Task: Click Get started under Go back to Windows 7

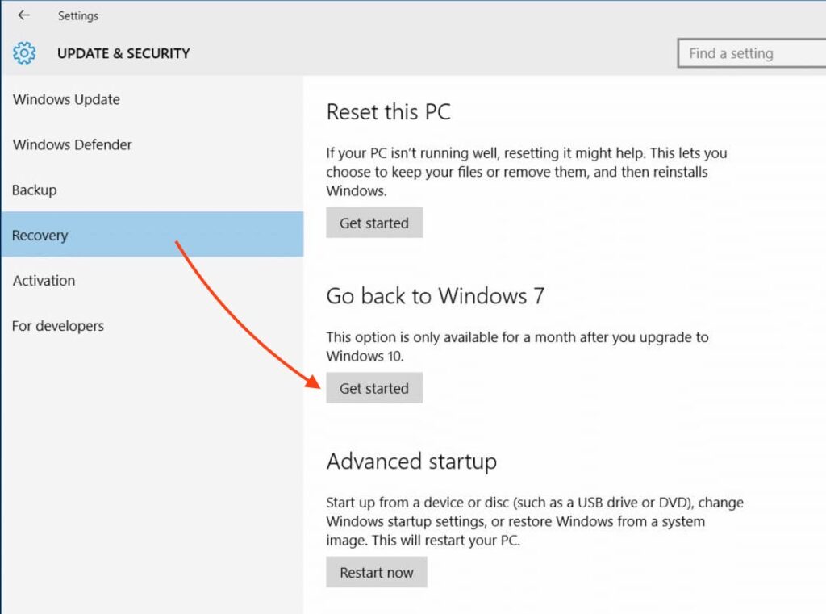Action: pyautogui.click(x=374, y=388)
